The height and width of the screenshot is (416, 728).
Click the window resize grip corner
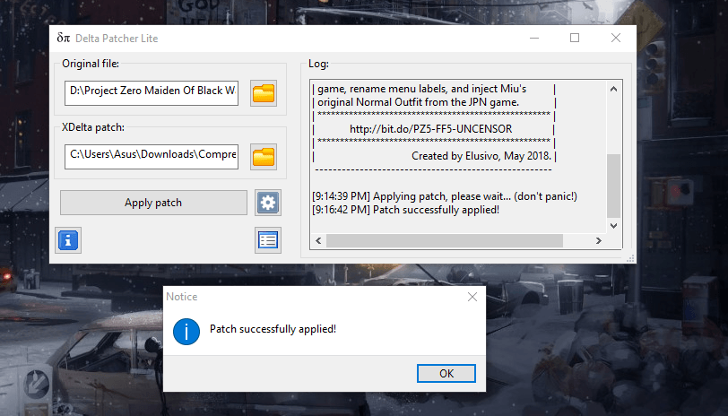pos(630,259)
